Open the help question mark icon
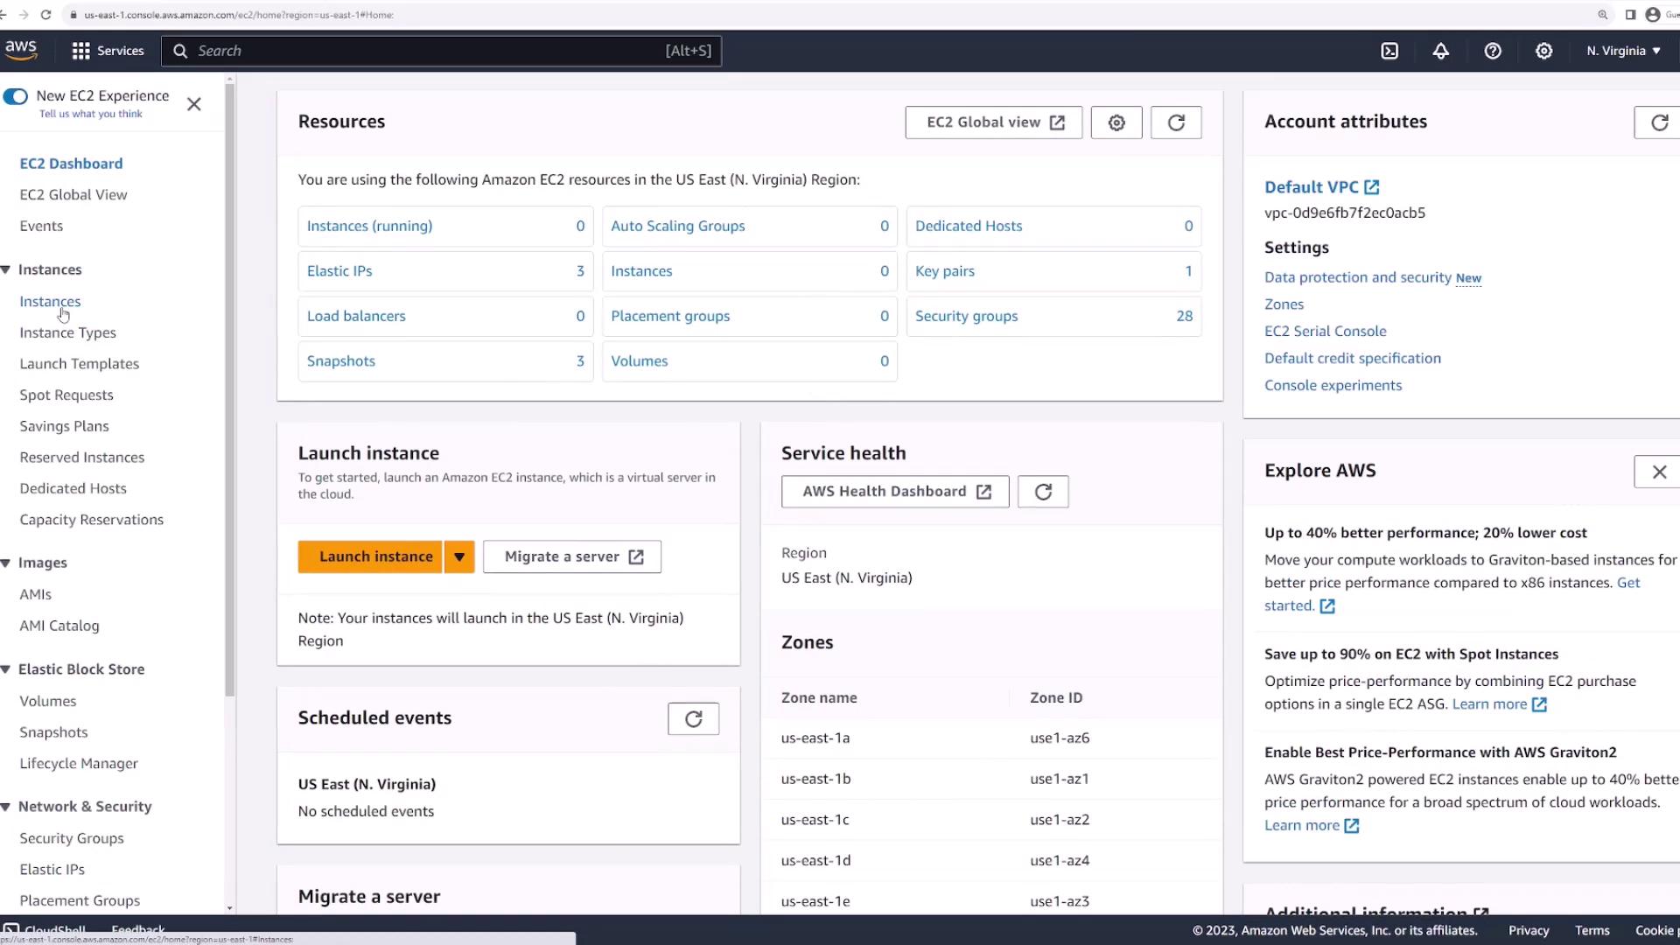The image size is (1680, 945). tap(1493, 51)
